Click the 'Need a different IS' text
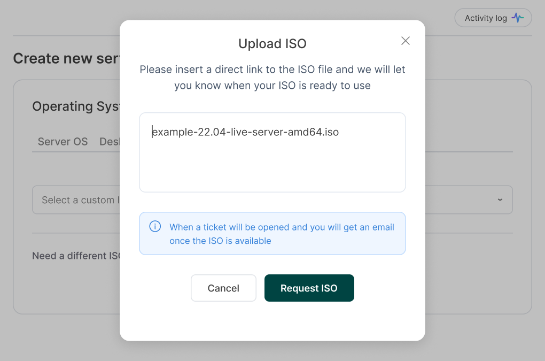The width and height of the screenshot is (545, 361). point(76,256)
